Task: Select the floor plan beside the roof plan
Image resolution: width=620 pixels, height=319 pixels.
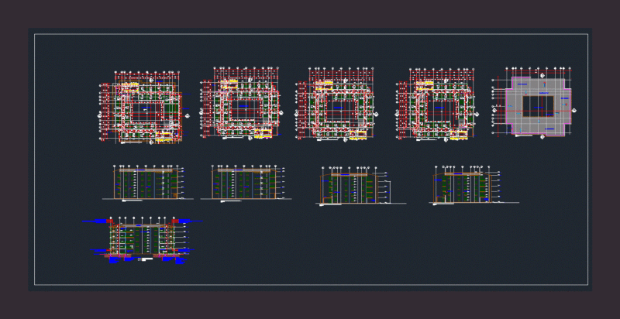Action: pyautogui.click(x=437, y=104)
